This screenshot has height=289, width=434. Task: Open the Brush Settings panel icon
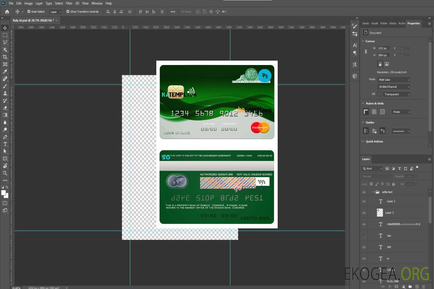(x=355, y=26)
